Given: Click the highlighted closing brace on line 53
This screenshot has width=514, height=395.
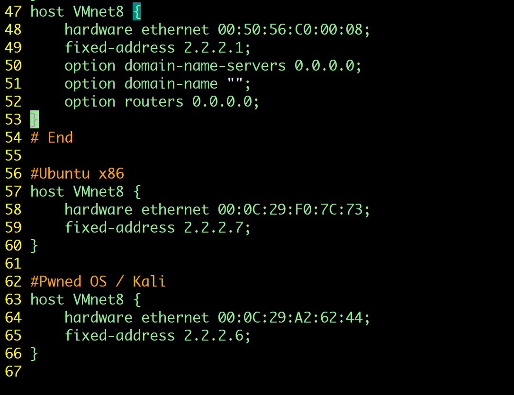Looking at the screenshot, I should pyautogui.click(x=34, y=119).
